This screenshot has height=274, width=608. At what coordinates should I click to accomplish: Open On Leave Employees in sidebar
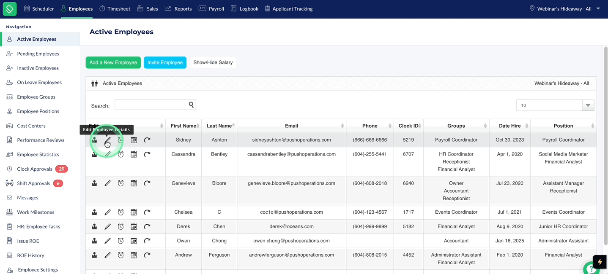(x=39, y=83)
